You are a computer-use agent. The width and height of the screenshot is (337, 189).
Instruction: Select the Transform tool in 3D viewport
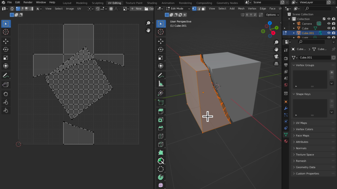[x=161, y=66]
